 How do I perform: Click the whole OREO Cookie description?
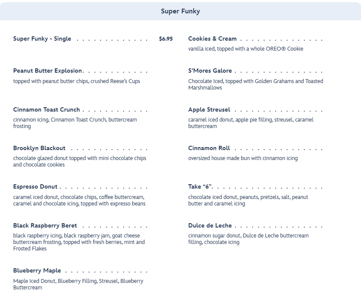246,49
